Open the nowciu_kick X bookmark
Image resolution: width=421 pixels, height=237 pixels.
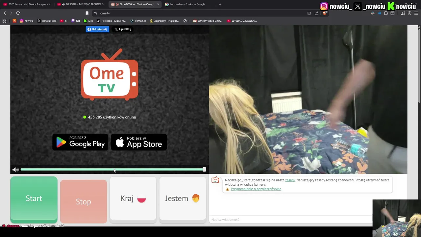(x=47, y=21)
